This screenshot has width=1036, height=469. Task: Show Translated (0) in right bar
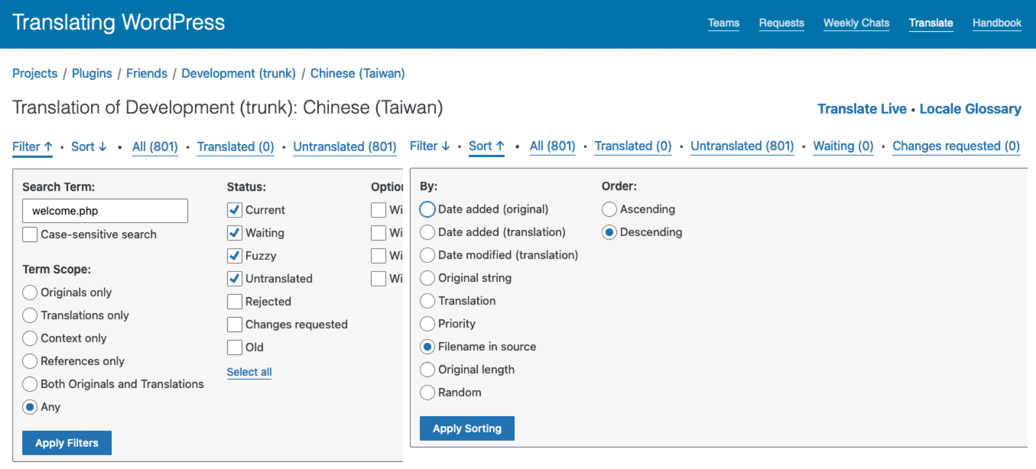[x=633, y=146]
